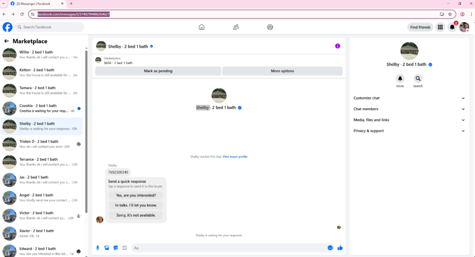This screenshot has width=475, height=257.
Task: Open the Xavier 2 bed 1 bath chat
Action: pos(42,233)
